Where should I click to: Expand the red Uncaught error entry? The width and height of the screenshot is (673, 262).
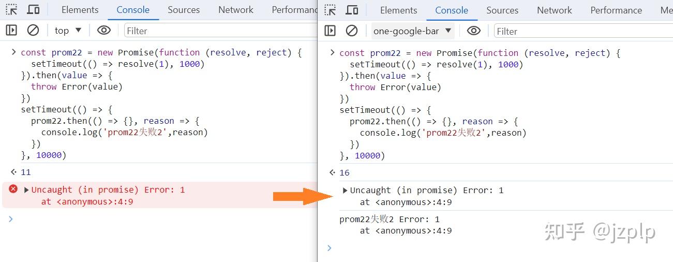(26, 190)
